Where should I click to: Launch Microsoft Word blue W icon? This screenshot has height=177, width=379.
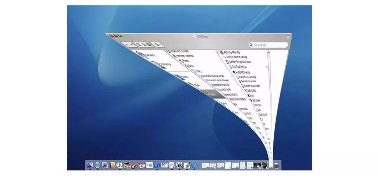[157, 165]
